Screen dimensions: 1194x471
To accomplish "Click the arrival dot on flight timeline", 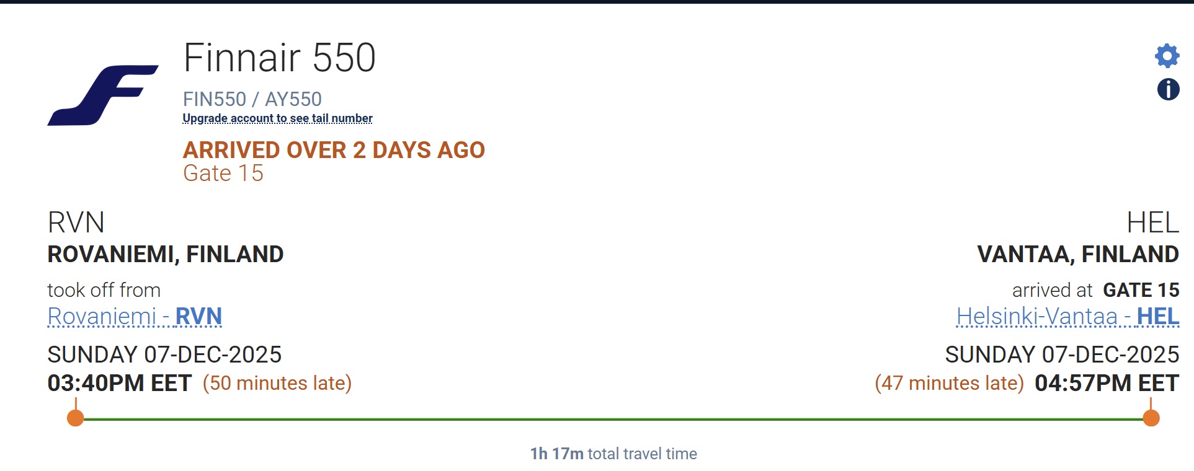I will [x=1151, y=418].
